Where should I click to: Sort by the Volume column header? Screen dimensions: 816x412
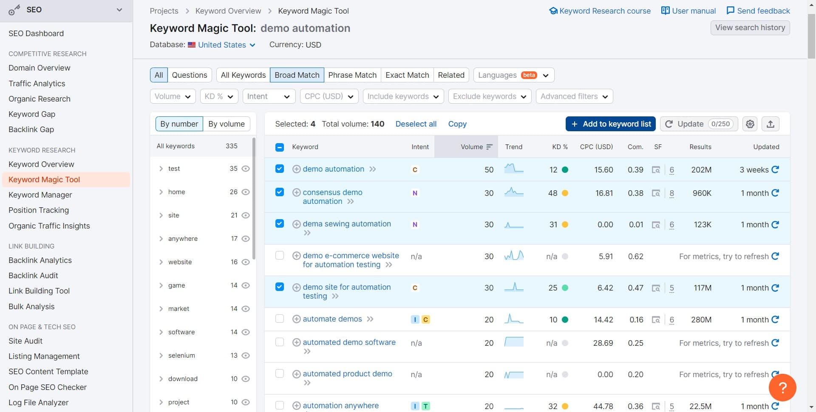coord(472,147)
